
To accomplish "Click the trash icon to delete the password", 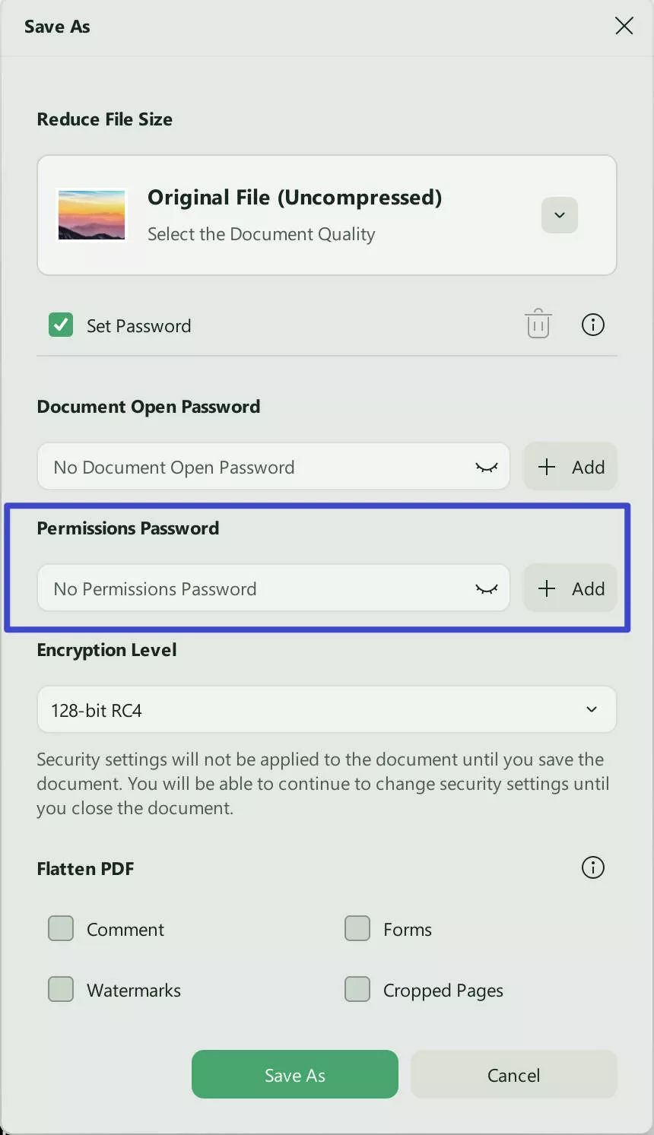I will (538, 324).
